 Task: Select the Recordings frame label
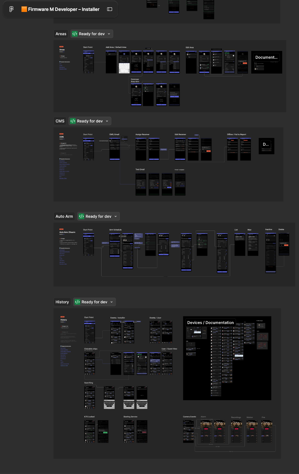236,417
